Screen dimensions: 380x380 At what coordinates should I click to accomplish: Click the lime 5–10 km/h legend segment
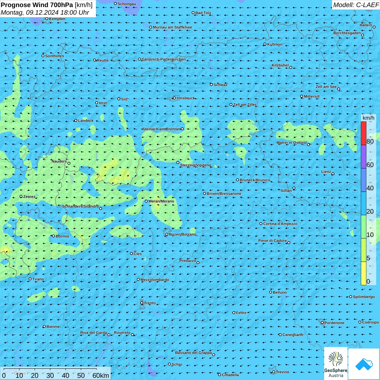click(x=363, y=250)
